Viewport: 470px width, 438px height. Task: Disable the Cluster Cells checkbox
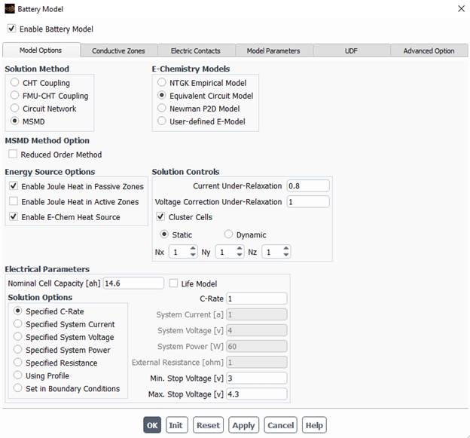(x=161, y=217)
